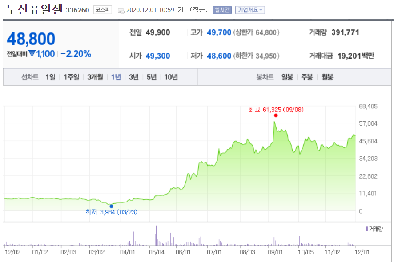Click the red 최고 high-point dot on chart
394x262 pixels.
click(276, 115)
